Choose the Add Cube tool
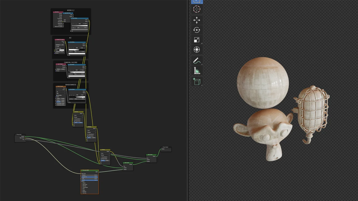 [x=197, y=82]
